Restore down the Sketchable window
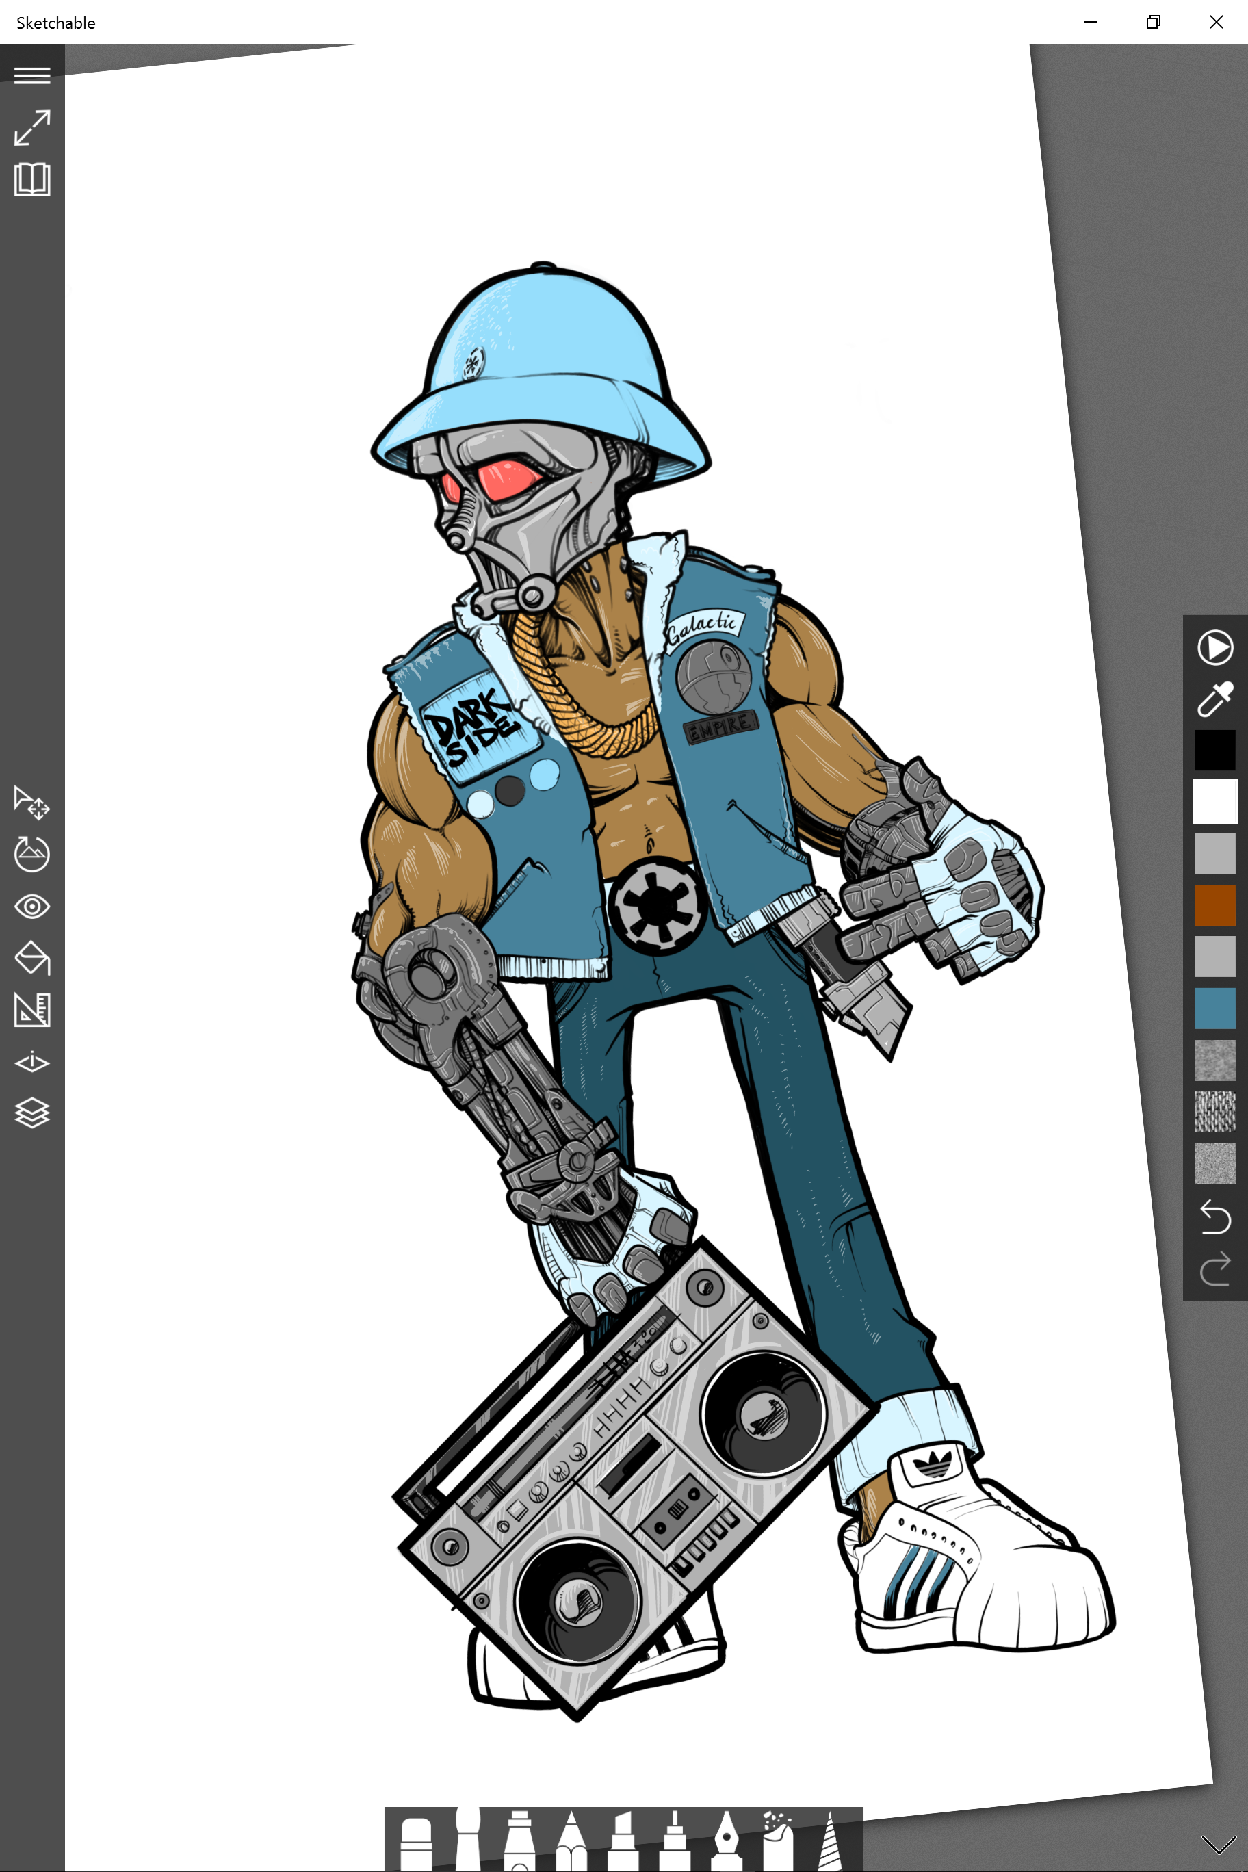The width and height of the screenshot is (1248, 1872). pos(1154,23)
